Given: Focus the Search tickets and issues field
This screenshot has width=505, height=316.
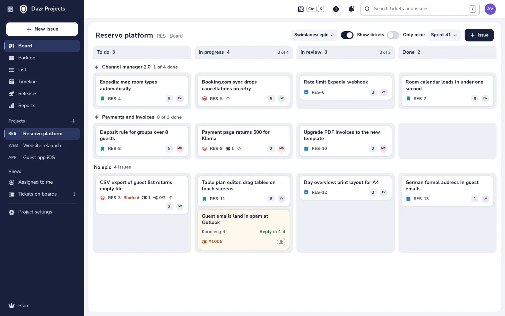Looking at the screenshot, I should point(420,9).
